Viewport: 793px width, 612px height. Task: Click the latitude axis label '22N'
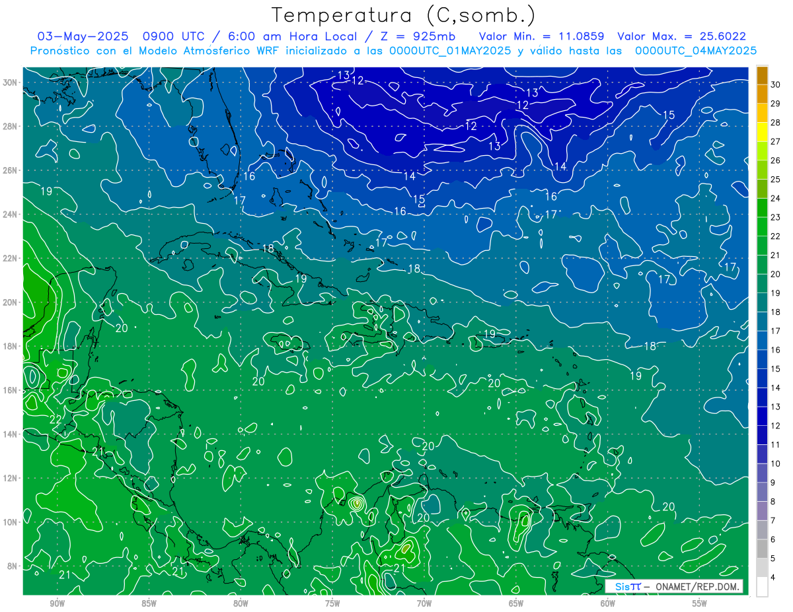(11, 258)
